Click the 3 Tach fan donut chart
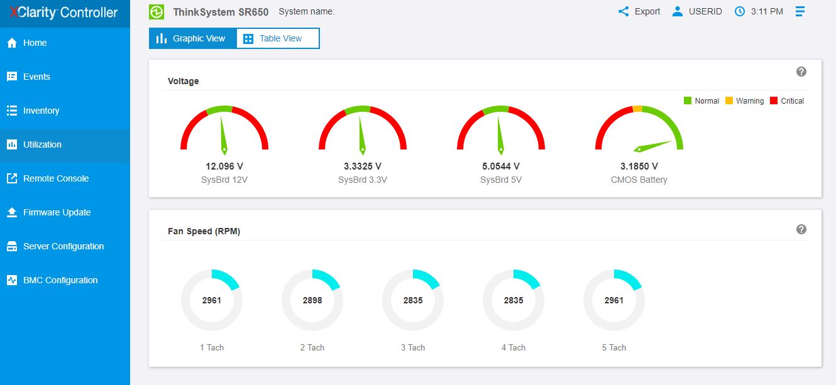This screenshot has width=836, height=385. pos(413,300)
